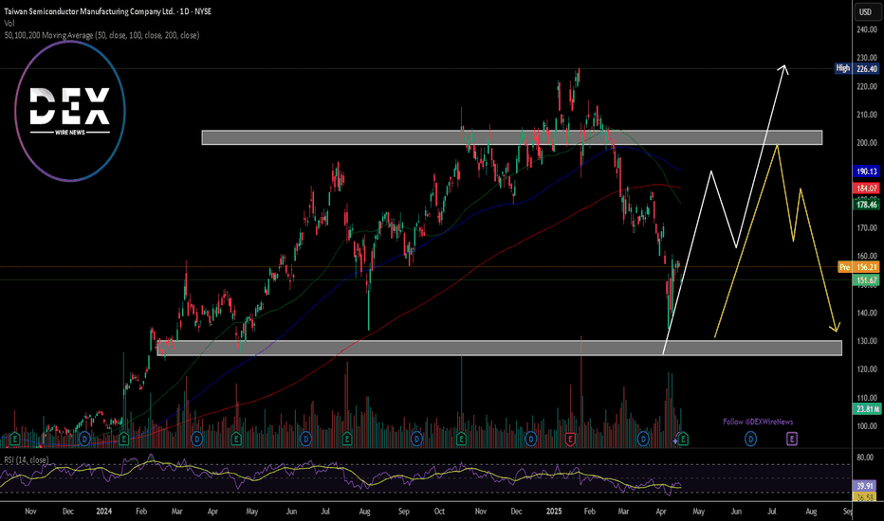Click the 80.00 RSI axis label
The width and height of the screenshot is (884, 521).
point(865,458)
